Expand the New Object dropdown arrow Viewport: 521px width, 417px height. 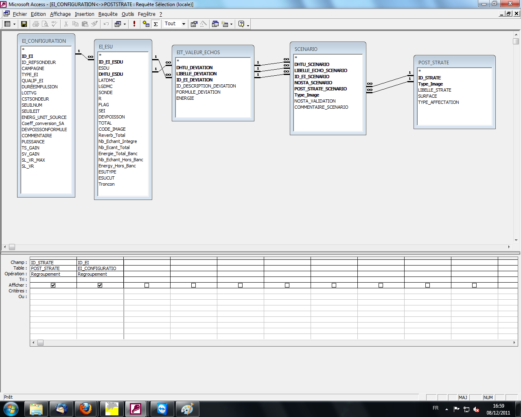pyautogui.click(x=231, y=24)
